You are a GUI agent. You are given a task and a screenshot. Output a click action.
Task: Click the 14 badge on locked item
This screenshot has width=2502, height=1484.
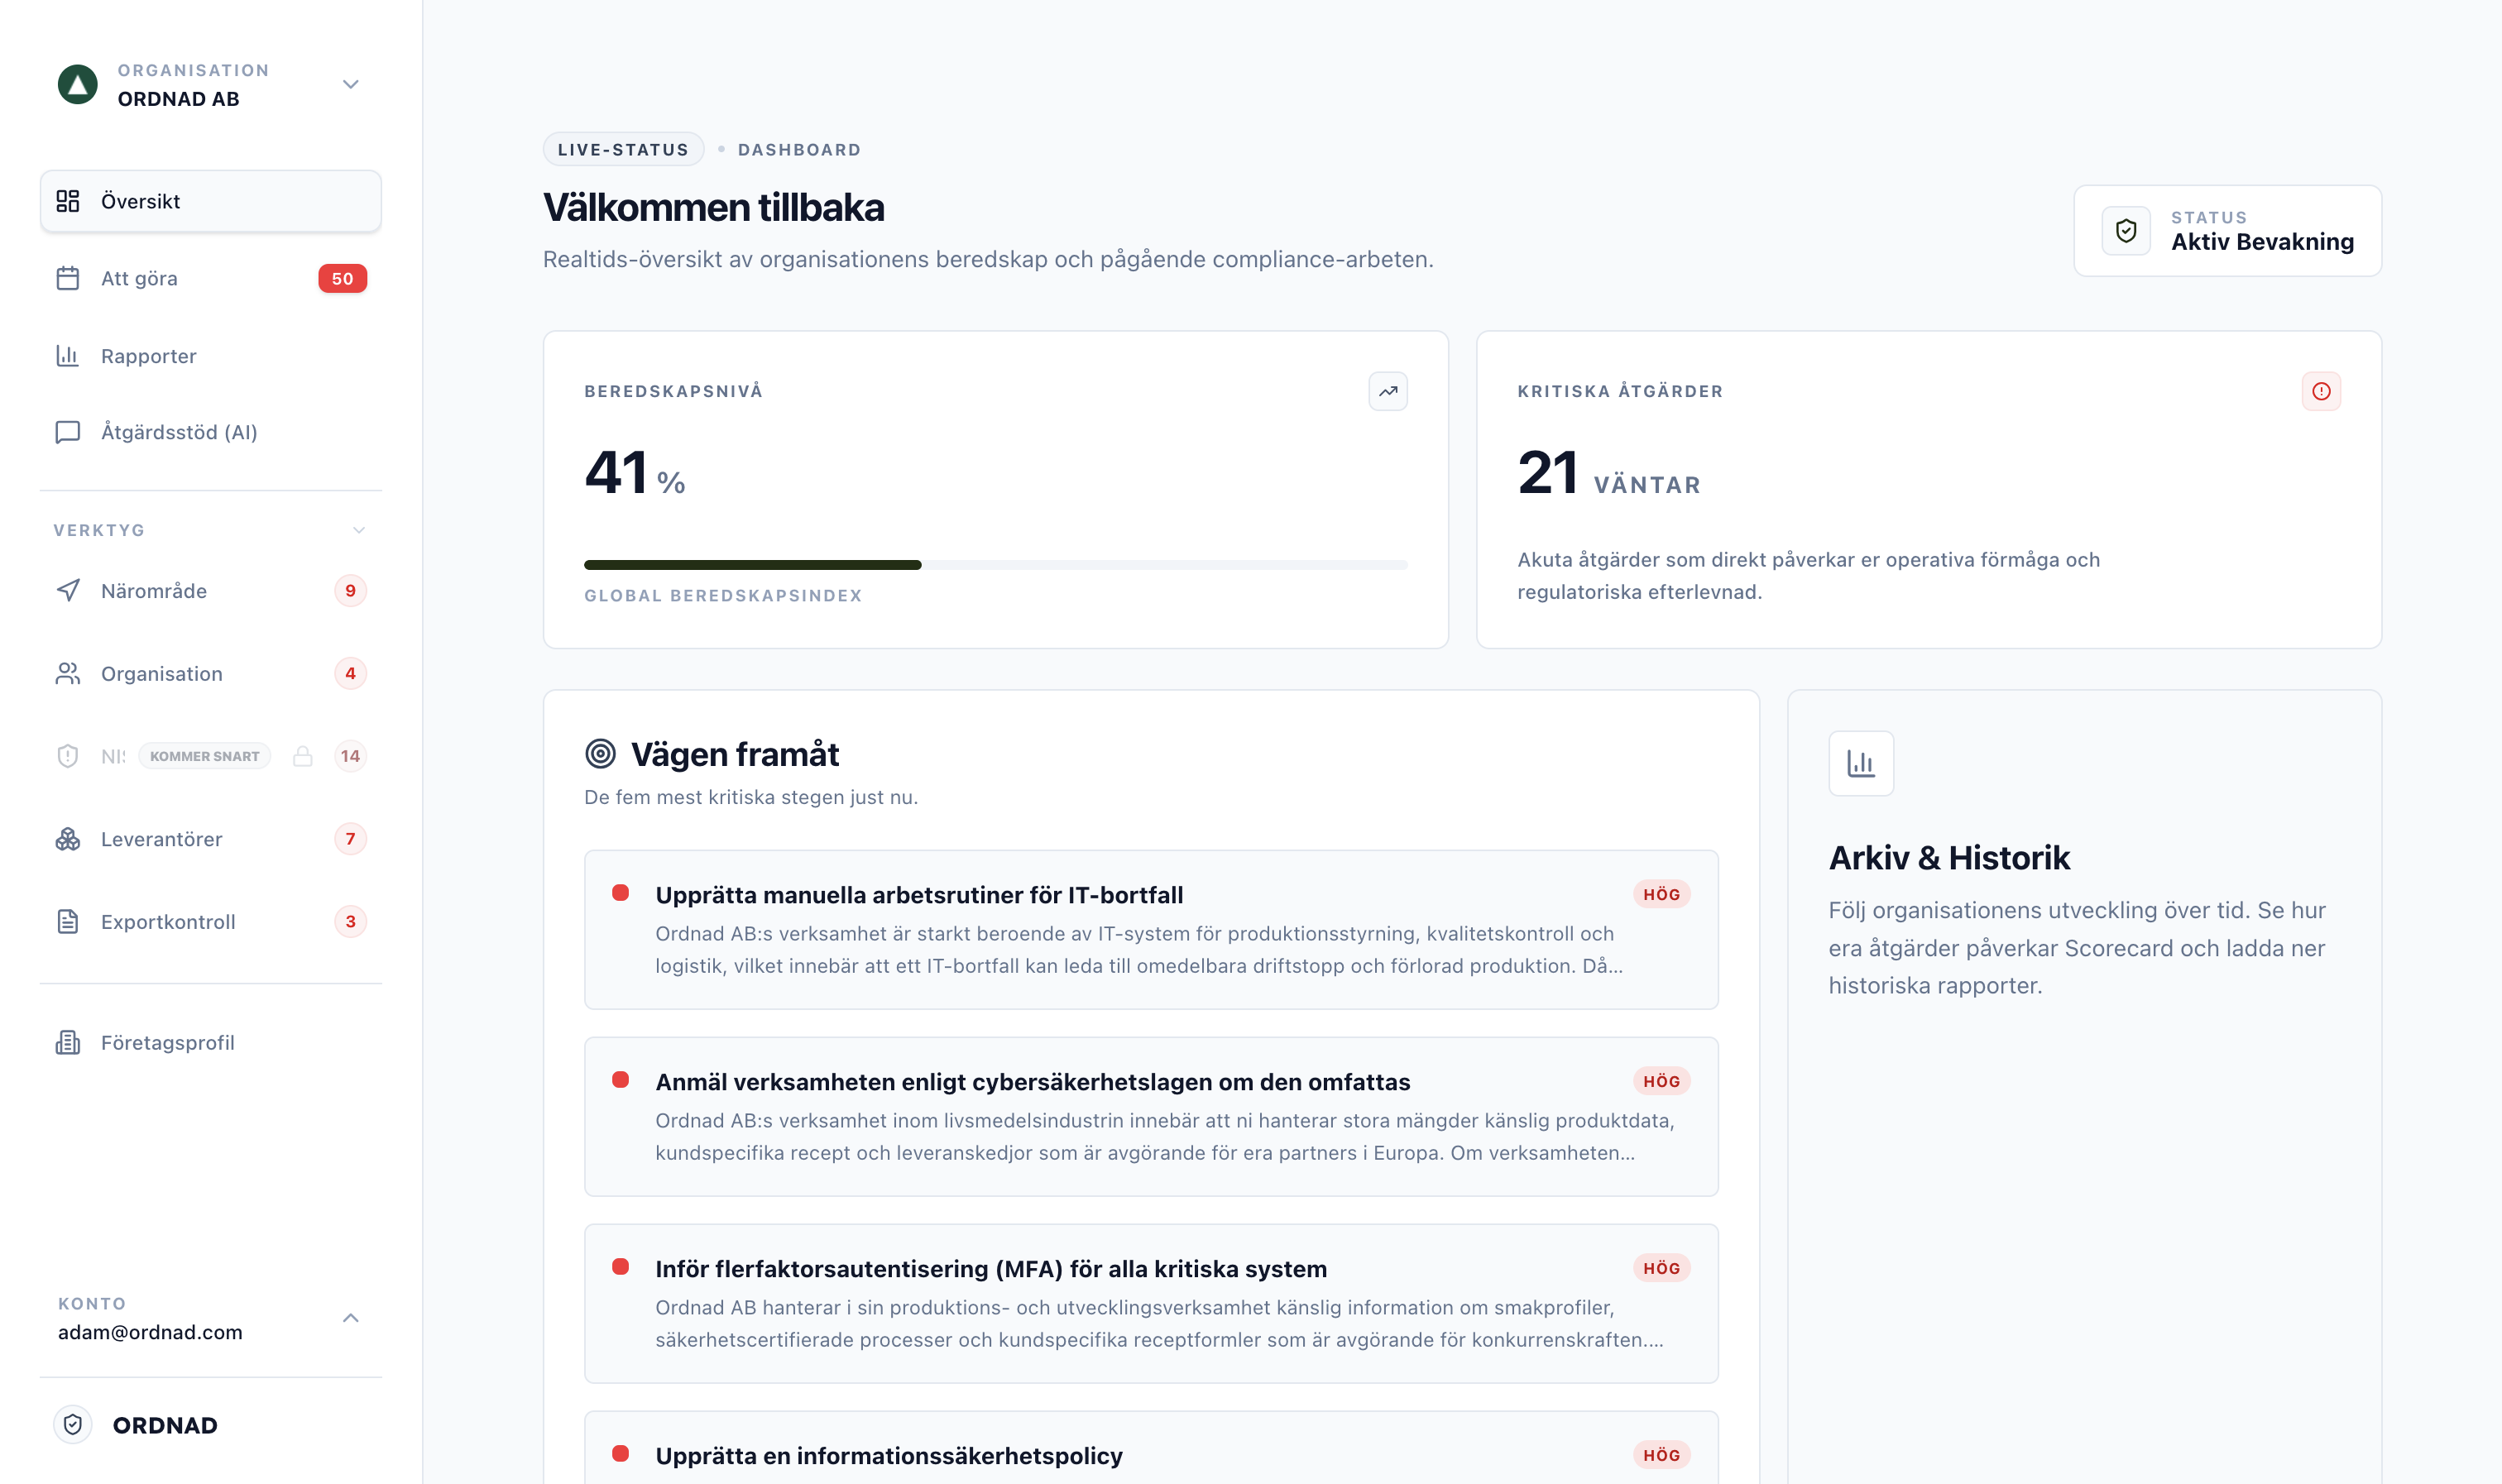[x=350, y=756]
